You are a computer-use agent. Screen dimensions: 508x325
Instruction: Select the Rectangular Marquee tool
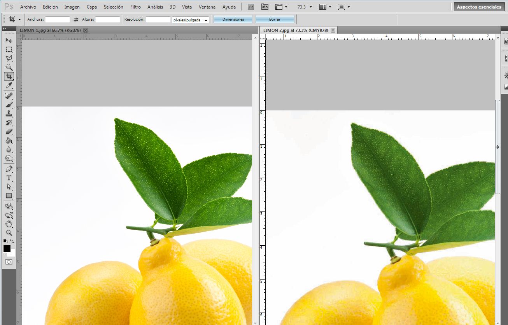9,49
